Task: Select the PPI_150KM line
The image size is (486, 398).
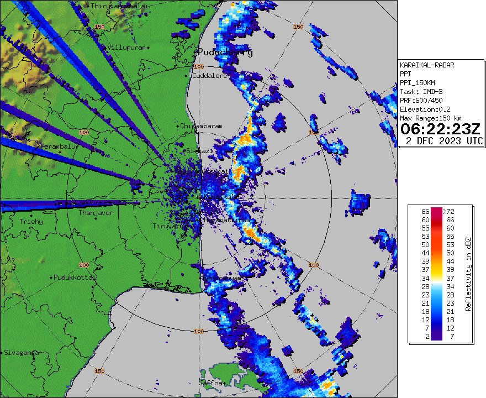Action: click(417, 83)
